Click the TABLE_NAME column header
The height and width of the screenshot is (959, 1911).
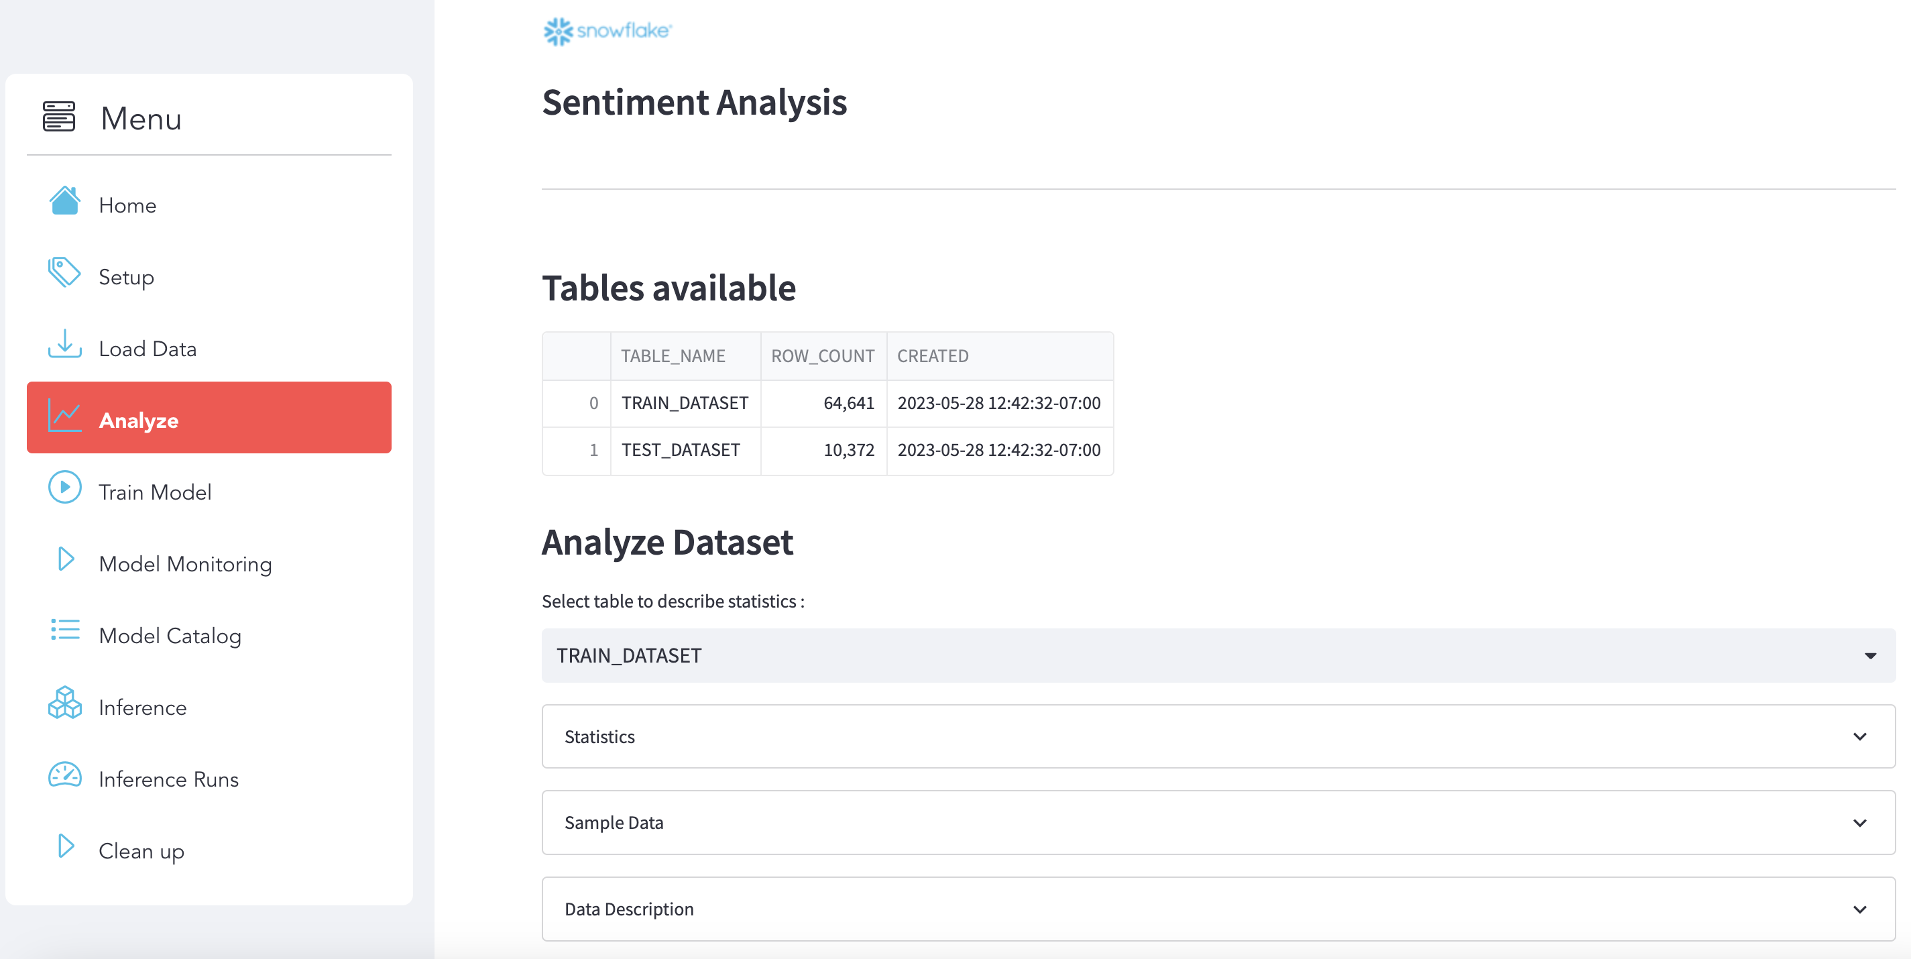point(673,356)
